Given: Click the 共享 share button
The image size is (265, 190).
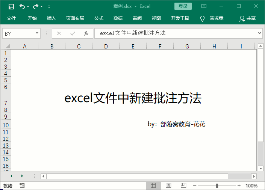Looking at the screenshot, I should 247,18.
